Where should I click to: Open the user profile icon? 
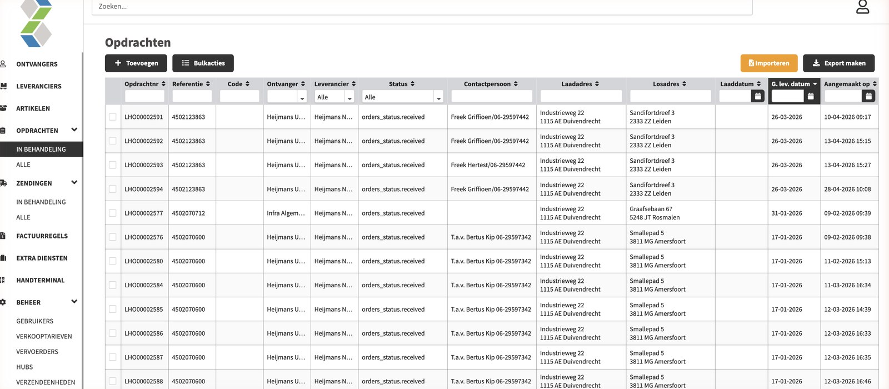pyautogui.click(x=862, y=7)
